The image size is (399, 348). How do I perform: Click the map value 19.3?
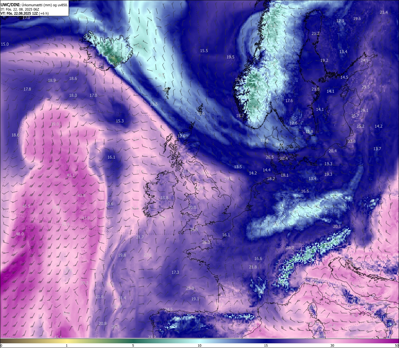(x=328, y=174)
